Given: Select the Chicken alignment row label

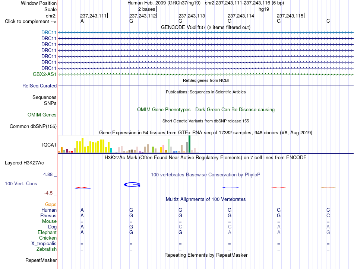Looking at the screenshot, I should [x=48, y=238].
